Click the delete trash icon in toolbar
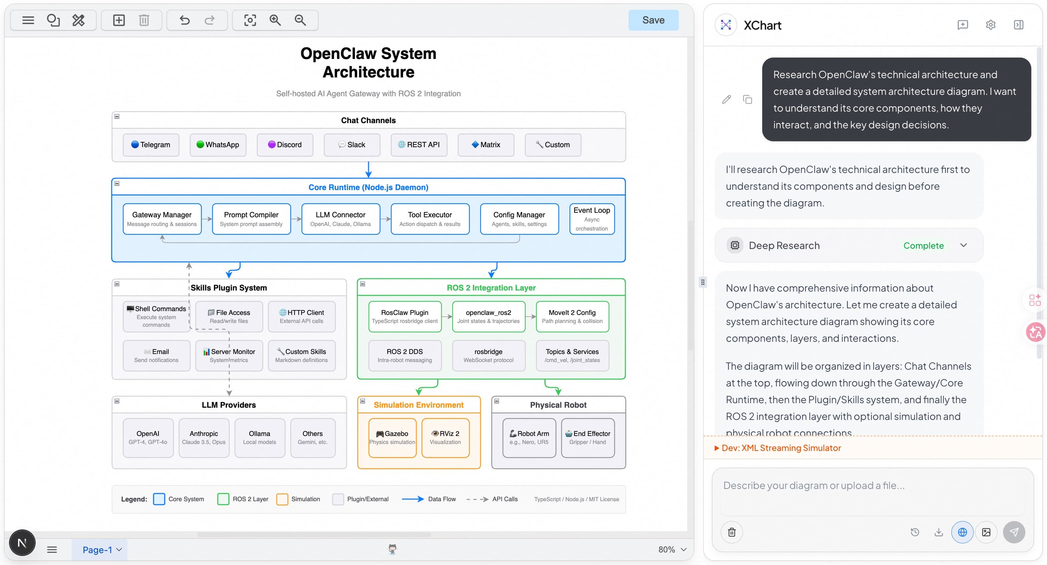 point(144,20)
